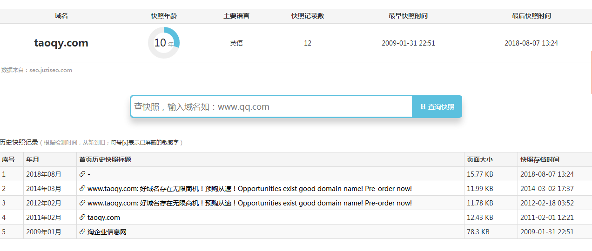Open the 2014-03 snapshot title link
The height and width of the screenshot is (251, 592).
click(249, 189)
